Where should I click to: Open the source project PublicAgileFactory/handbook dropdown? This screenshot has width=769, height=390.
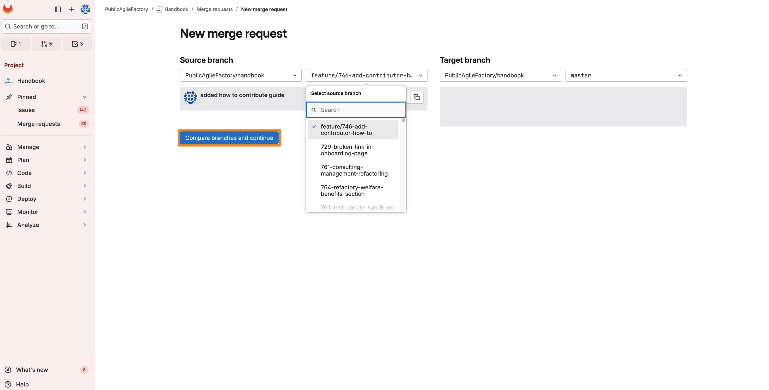(x=241, y=75)
